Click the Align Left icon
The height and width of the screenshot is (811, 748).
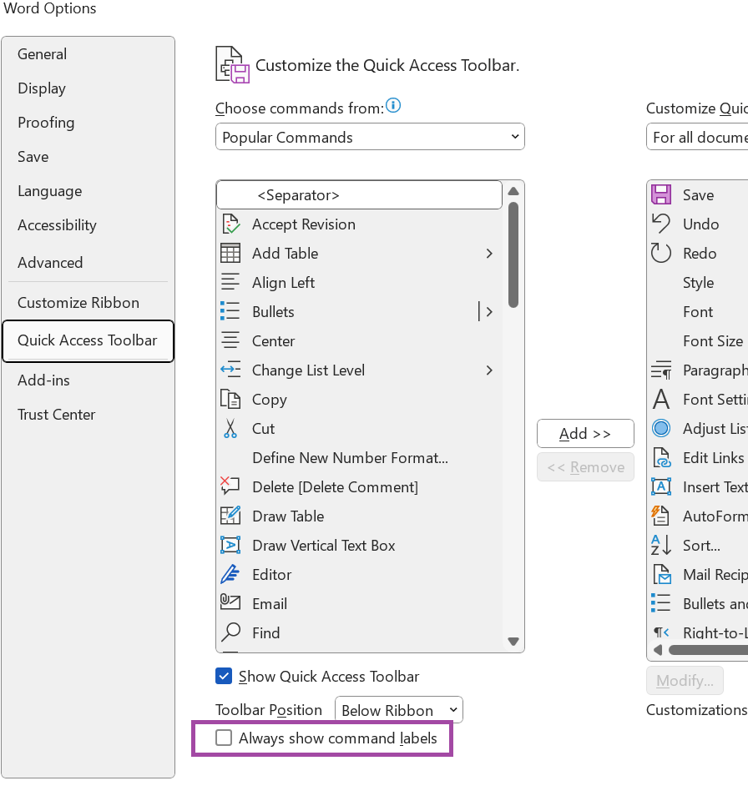click(230, 282)
